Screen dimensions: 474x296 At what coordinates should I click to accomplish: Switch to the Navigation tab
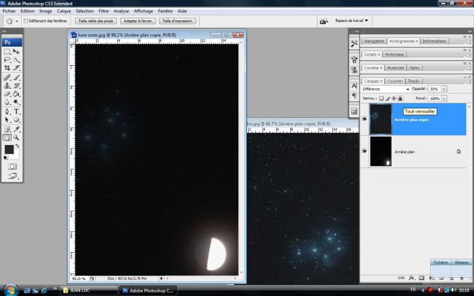click(x=374, y=41)
